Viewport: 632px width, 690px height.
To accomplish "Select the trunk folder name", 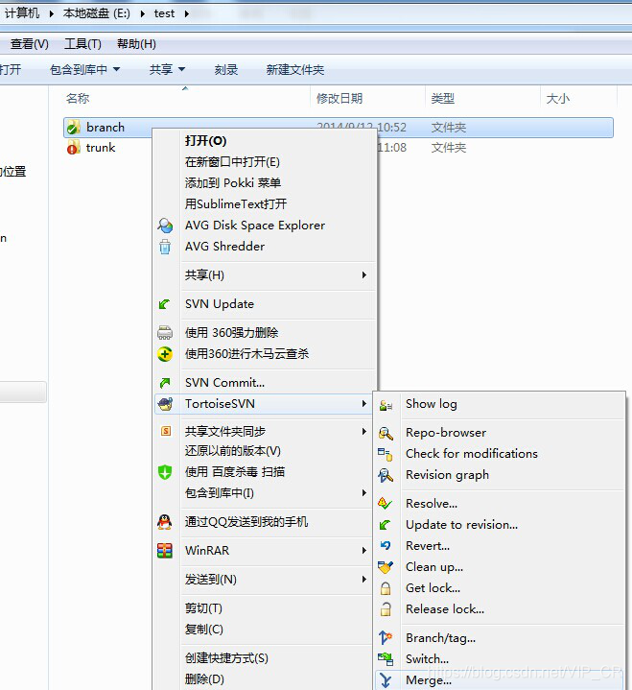I will coord(101,148).
